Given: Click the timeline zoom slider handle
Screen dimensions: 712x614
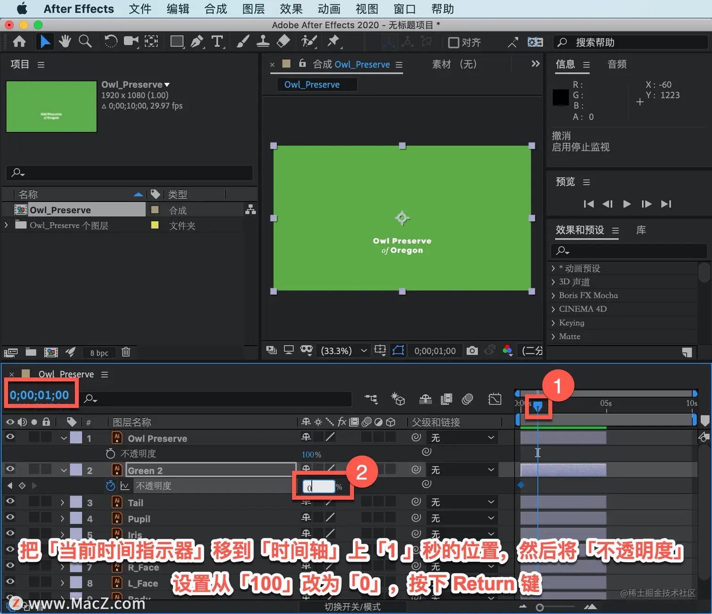Looking at the screenshot, I should [x=540, y=607].
